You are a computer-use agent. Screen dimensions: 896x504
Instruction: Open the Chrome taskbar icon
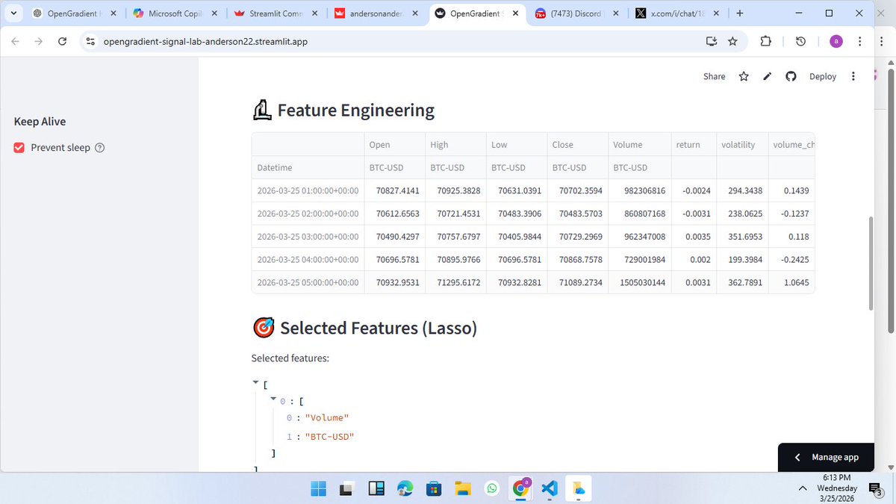(x=520, y=488)
